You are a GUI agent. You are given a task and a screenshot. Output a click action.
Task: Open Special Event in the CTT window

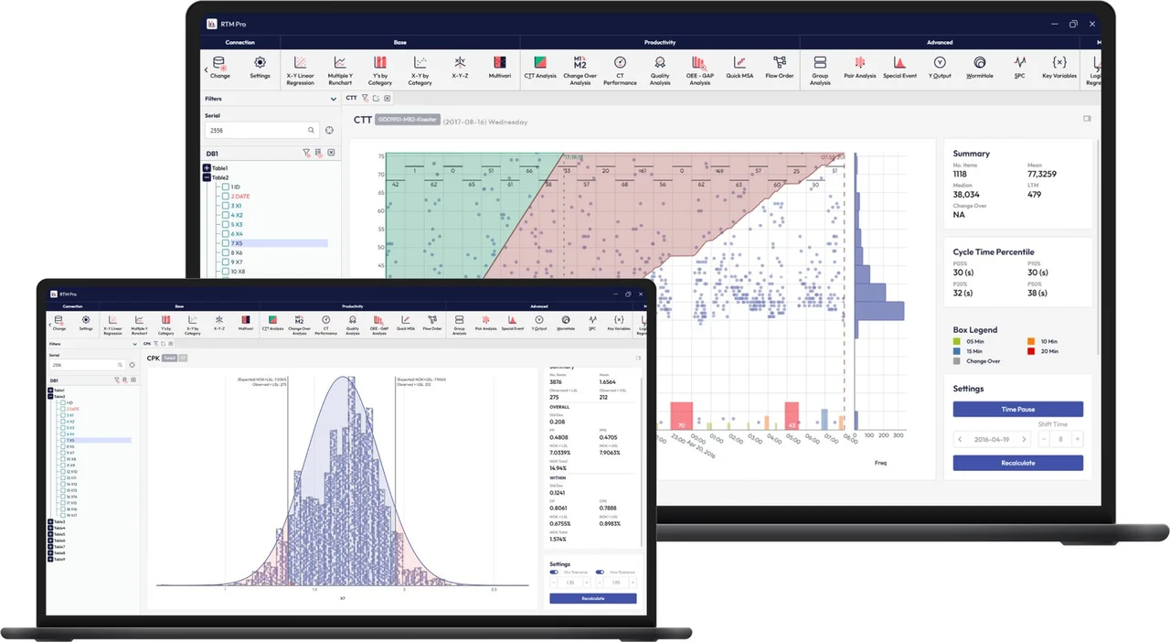pyautogui.click(x=899, y=68)
